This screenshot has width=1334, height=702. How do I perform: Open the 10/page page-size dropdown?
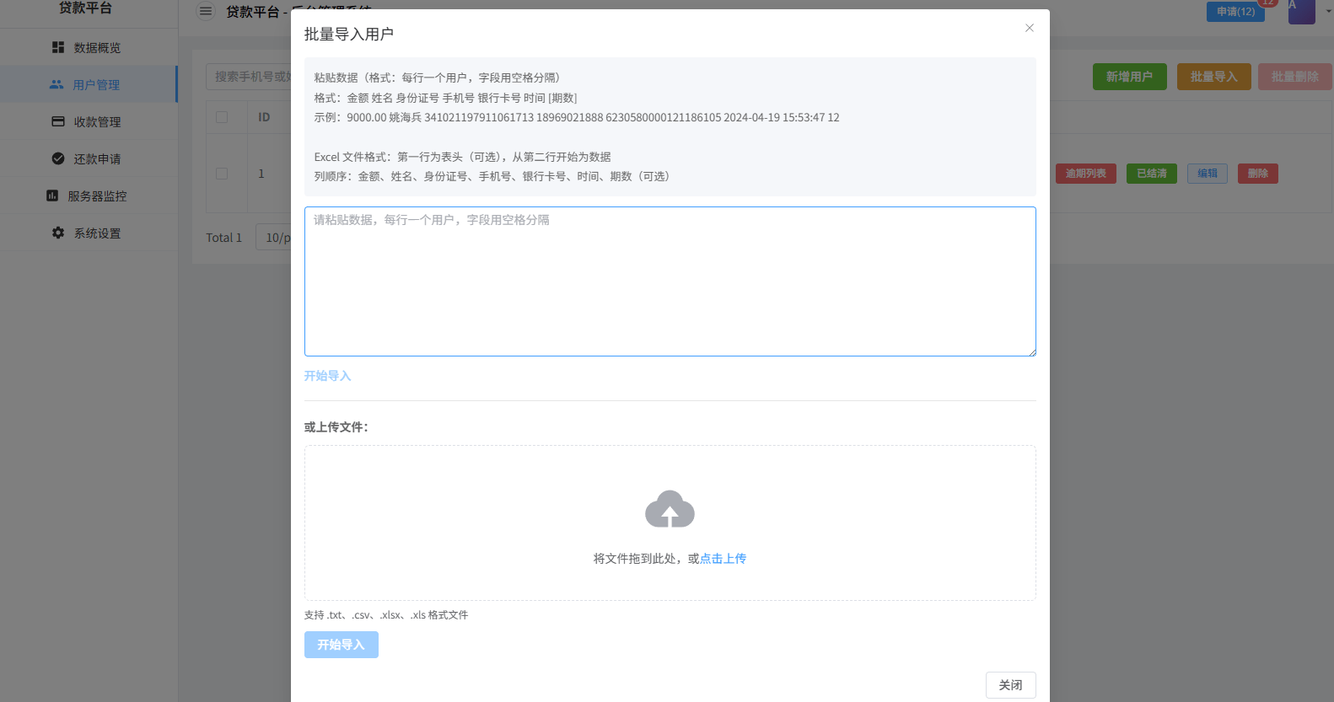(x=277, y=238)
